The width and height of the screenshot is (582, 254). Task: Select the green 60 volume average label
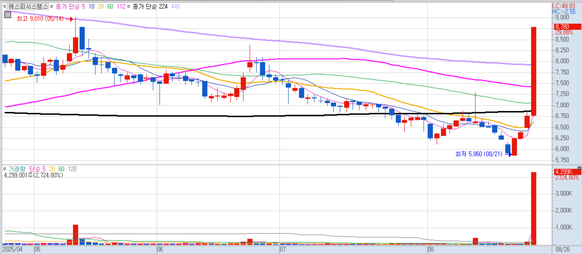click(61, 169)
